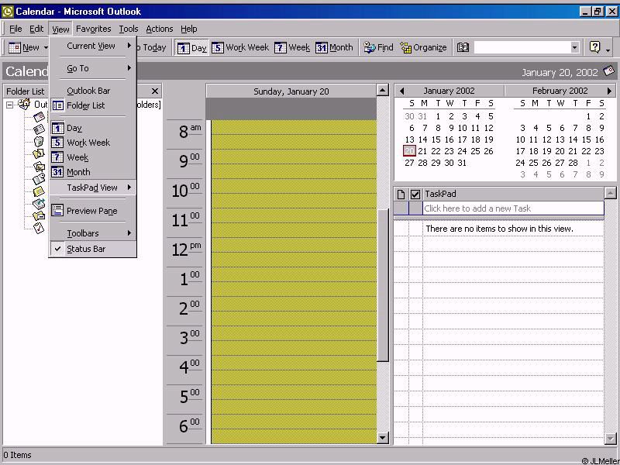Click the Help question mark icon
Image resolution: width=620 pixels, height=465 pixels.
pyautogui.click(x=594, y=47)
